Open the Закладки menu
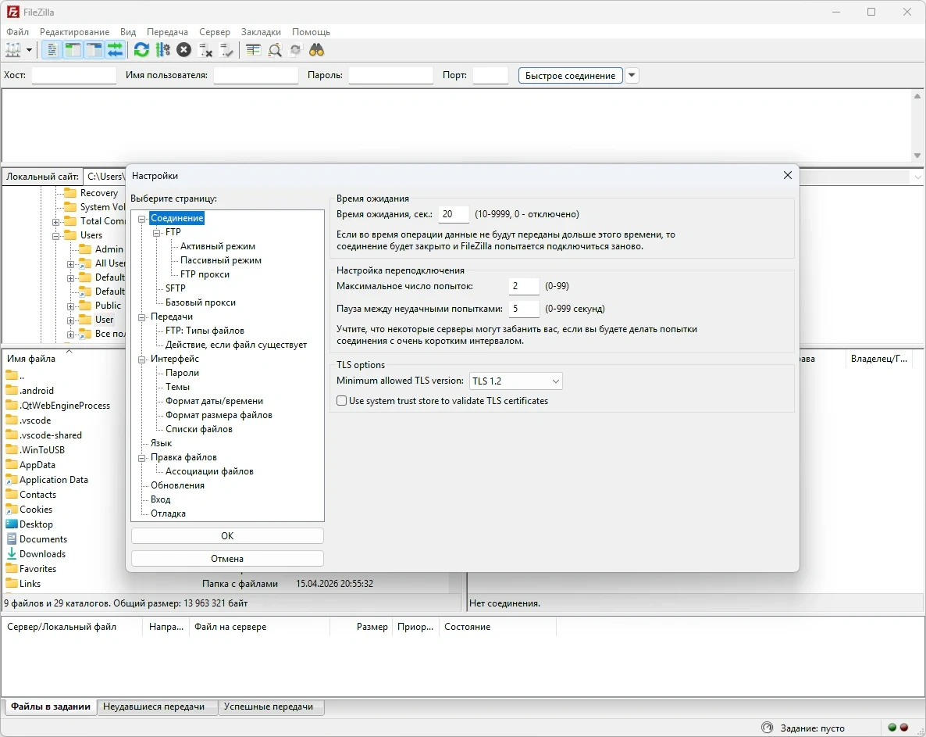Screen dimensions: 926x737 click(x=261, y=32)
